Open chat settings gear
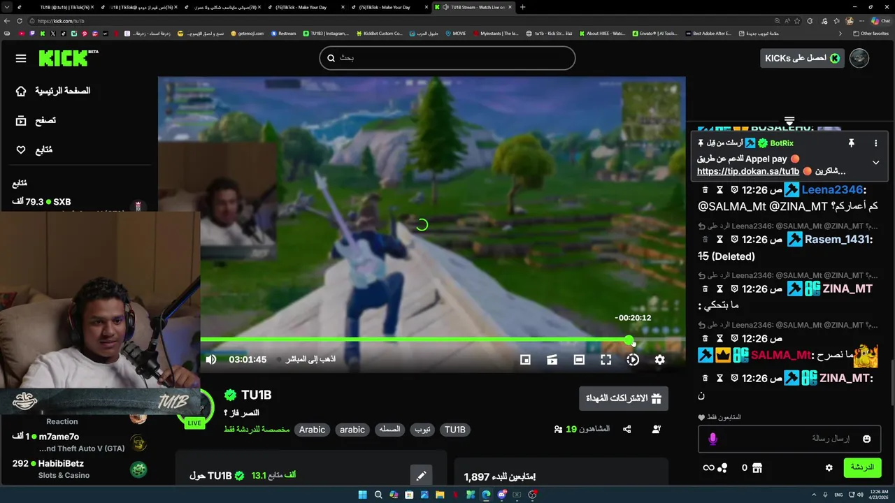895x503 pixels. coord(829,468)
